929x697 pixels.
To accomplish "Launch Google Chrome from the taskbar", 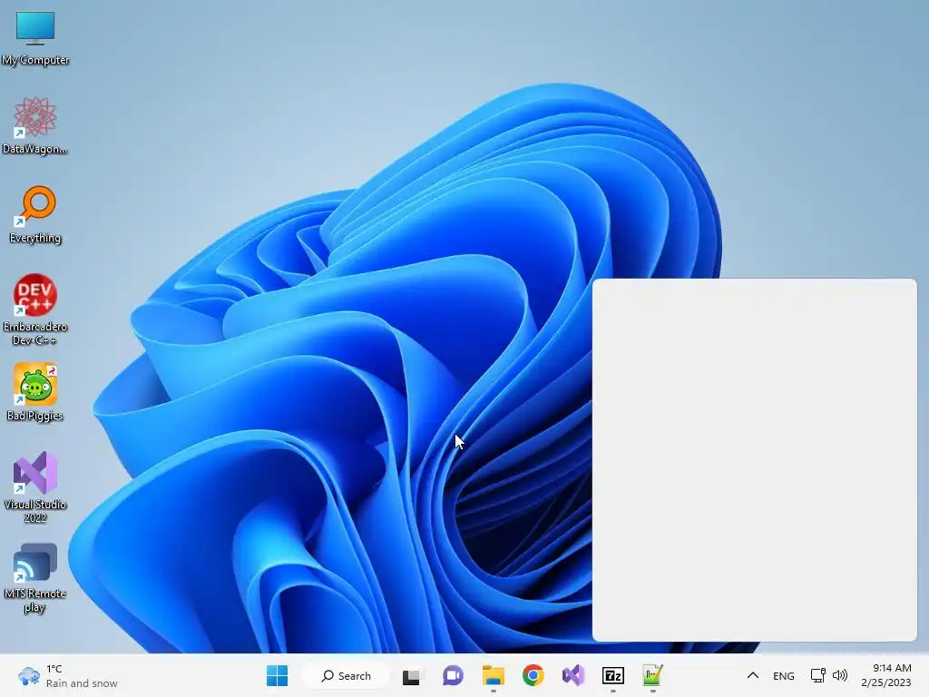I will (x=533, y=675).
